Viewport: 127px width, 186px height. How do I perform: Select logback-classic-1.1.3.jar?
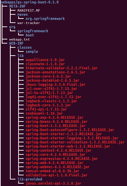pos(51,101)
